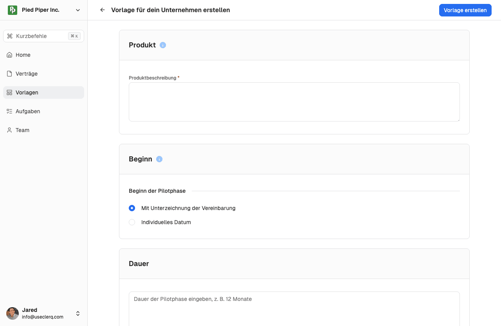Click the Vorlagen sidebar icon

point(9,92)
